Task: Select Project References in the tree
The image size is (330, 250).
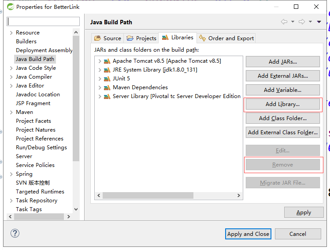Action: coord(40,139)
